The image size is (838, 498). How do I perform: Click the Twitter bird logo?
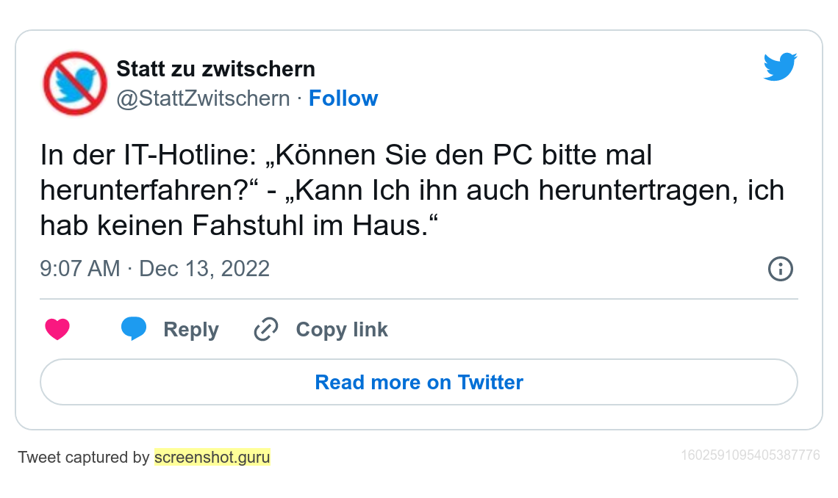point(780,67)
